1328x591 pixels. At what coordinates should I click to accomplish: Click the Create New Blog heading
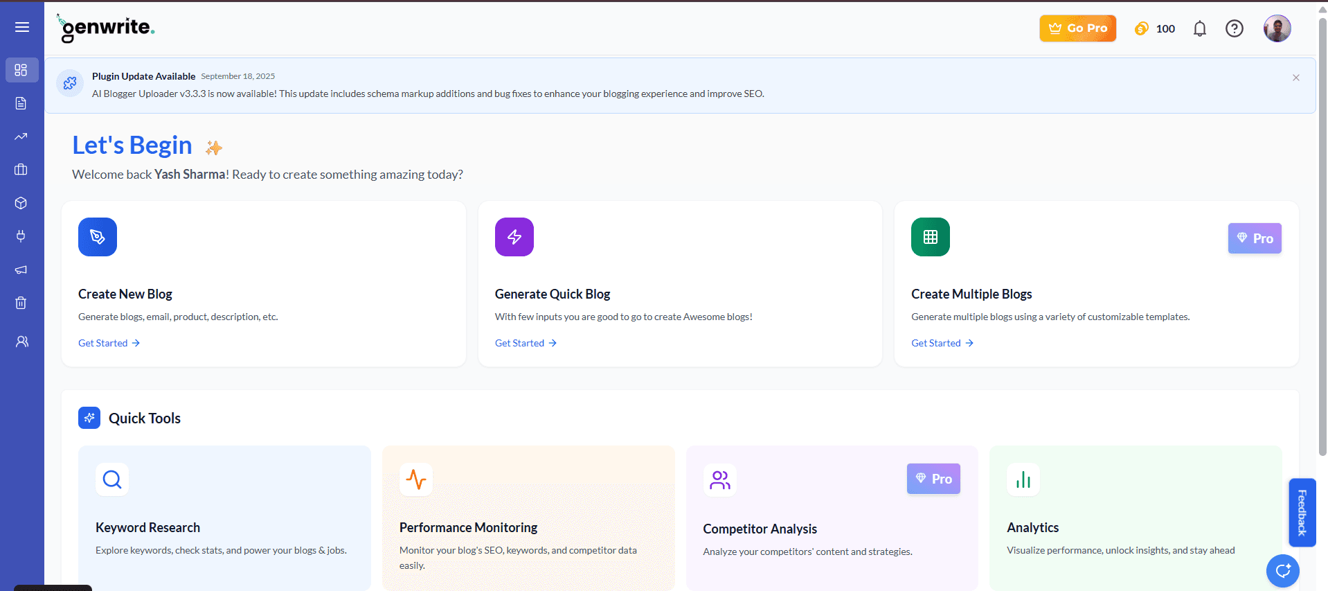pyautogui.click(x=125, y=294)
